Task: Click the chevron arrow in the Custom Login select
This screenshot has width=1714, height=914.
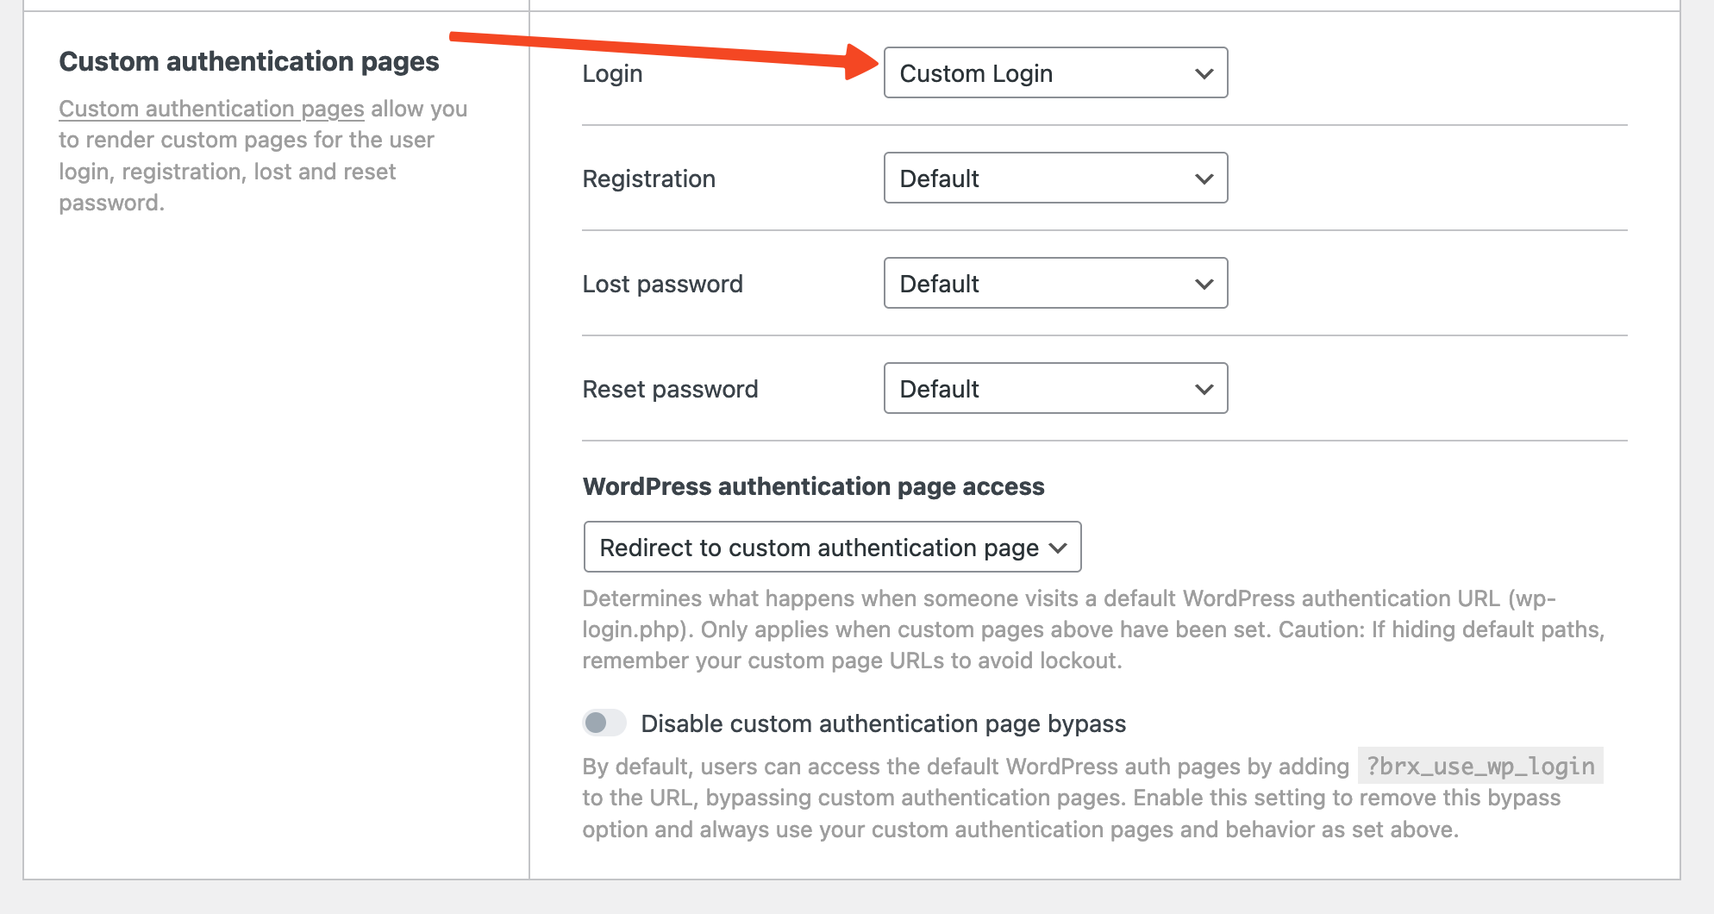Action: tap(1204, 74)
